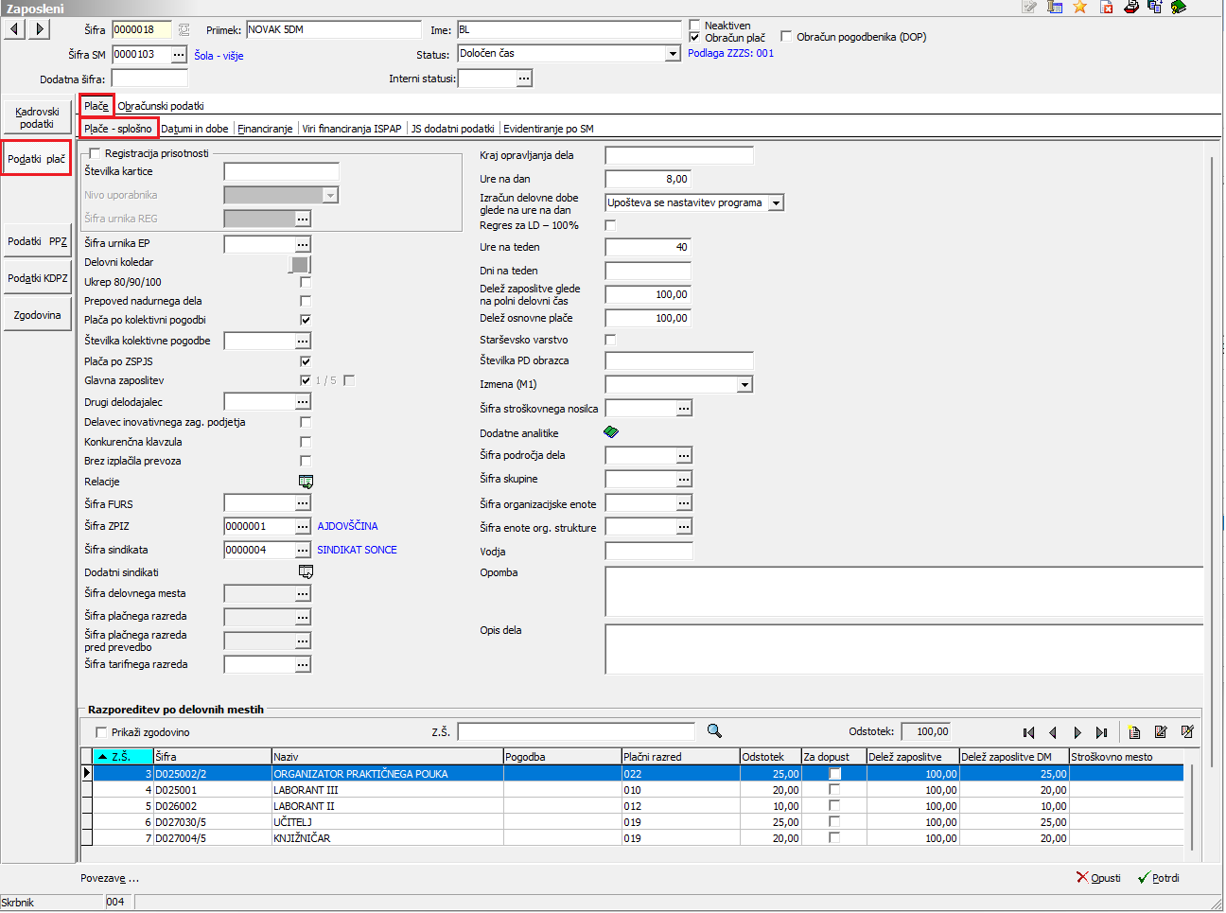Click the orange star favorites icon
1226x913 pixels.
1079,8
